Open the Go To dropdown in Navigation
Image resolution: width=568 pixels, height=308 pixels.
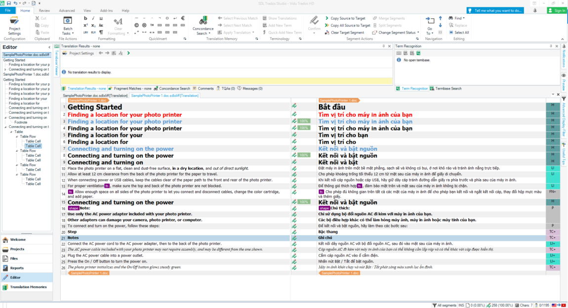pyautogui.click(x=430, y=25)
